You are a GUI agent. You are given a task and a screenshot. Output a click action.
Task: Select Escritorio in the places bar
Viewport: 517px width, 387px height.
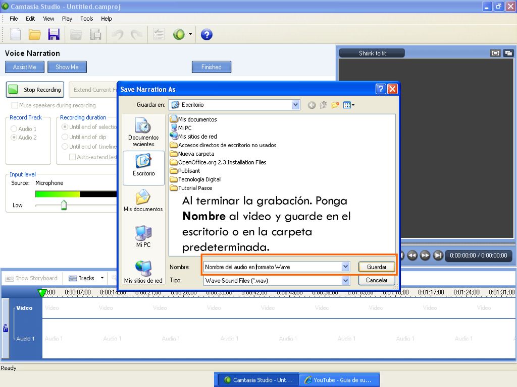pyautogui.click(x=144, y=168)
